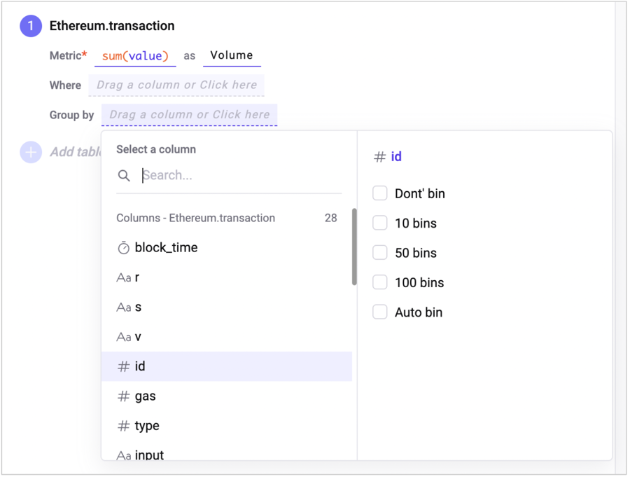
Task: Choose the v column from list
Action: [138, 337]
